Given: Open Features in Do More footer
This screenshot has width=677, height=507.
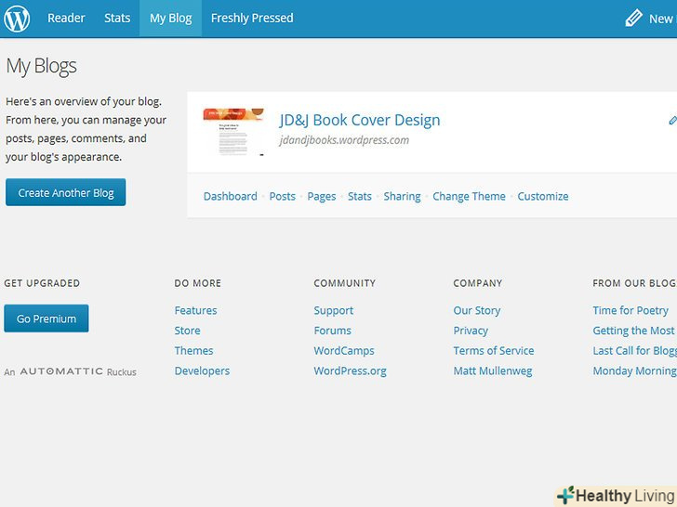Looking at the screenshot, I should pos(195,310).
